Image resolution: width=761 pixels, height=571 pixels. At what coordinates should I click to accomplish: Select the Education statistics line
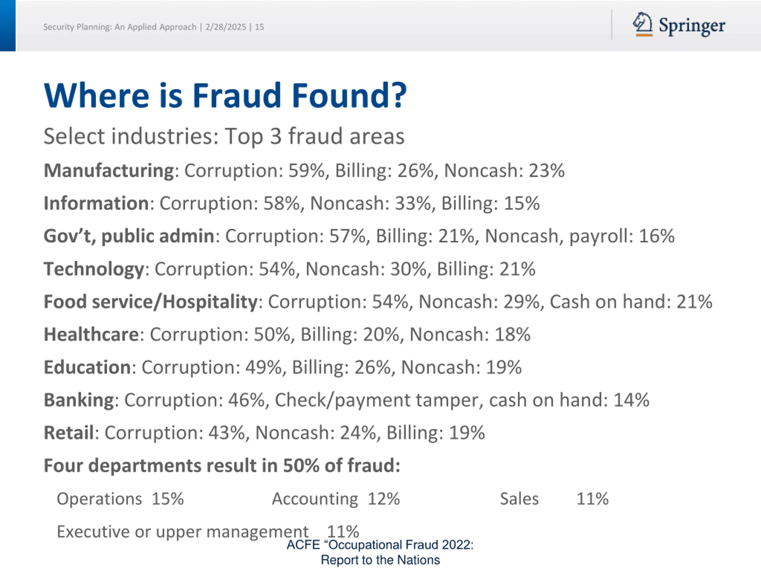[x=283, y=367]
